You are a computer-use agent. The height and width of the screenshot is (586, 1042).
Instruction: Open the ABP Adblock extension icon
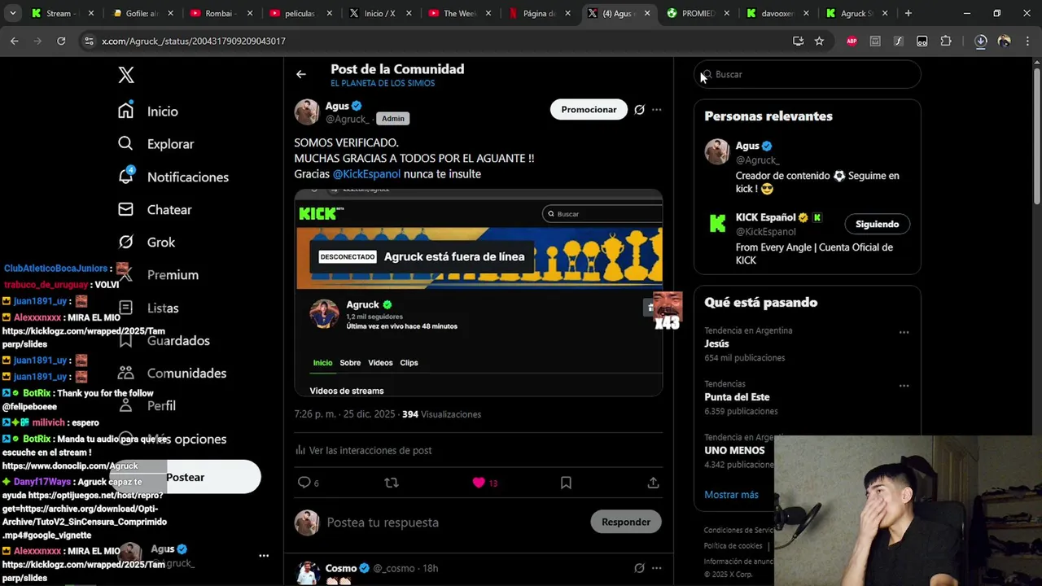pos(852,41)
